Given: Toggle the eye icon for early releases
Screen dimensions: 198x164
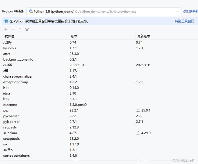Looking at the screenshot, I should pyautogui.click(x=27, y=29).
